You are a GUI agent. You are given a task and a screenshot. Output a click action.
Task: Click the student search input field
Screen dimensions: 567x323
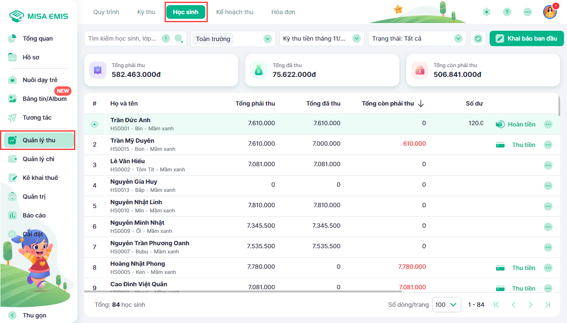coord(123,38)
